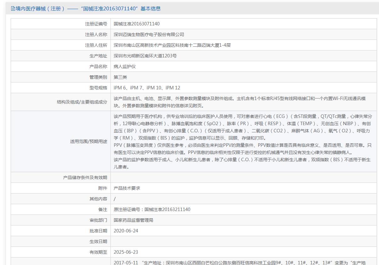The image size is (379, 265).
Task: Select the note 原注册证编号：国械注准20163211140
Action: (x=152, y=209)
